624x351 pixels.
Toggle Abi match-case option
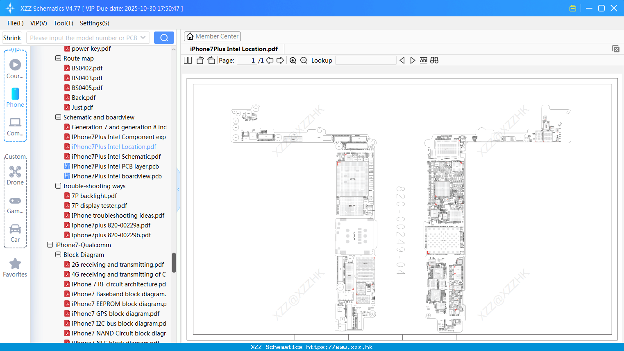(423, 61)
